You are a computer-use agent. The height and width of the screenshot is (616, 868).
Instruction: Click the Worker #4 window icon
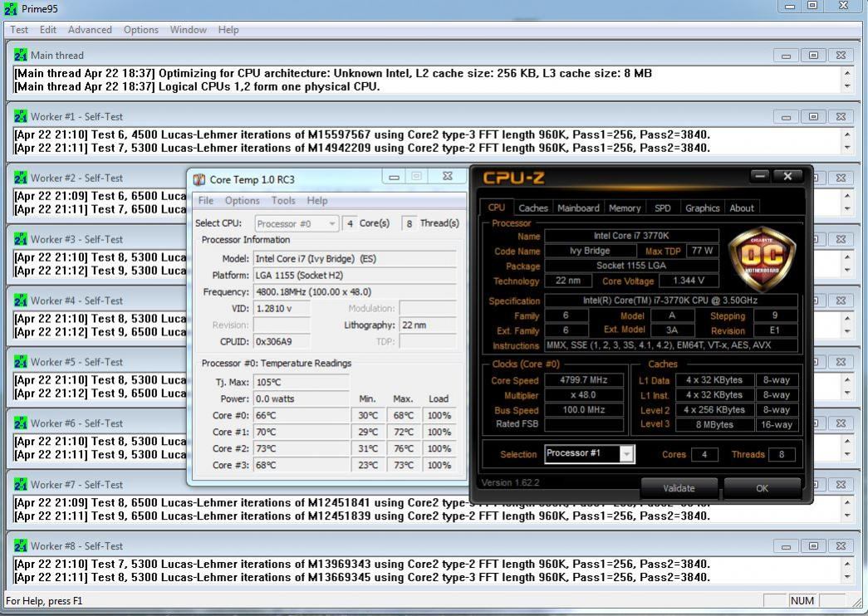click(21, 301)
